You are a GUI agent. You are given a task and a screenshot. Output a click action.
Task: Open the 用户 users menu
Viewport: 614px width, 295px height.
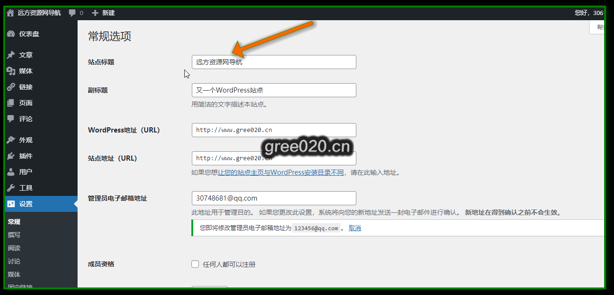(x=25, y=172)
